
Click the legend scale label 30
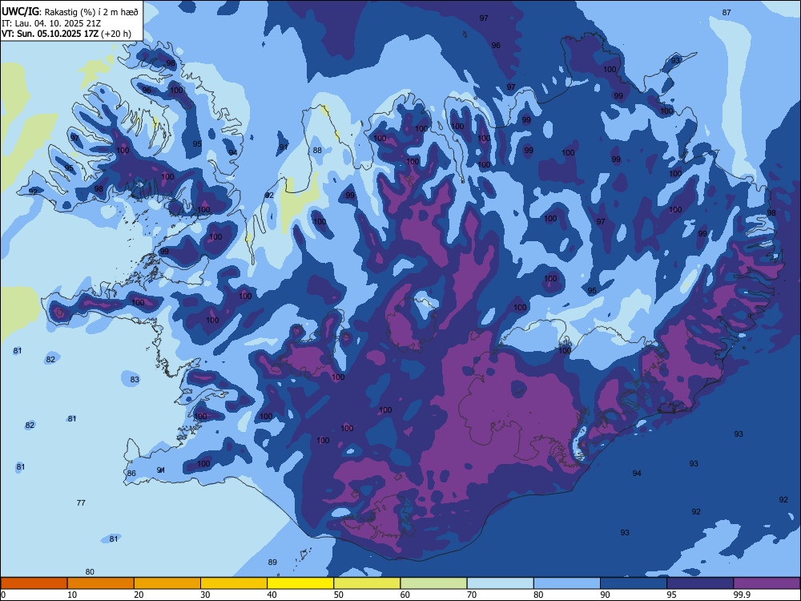[x=205, y=595]
